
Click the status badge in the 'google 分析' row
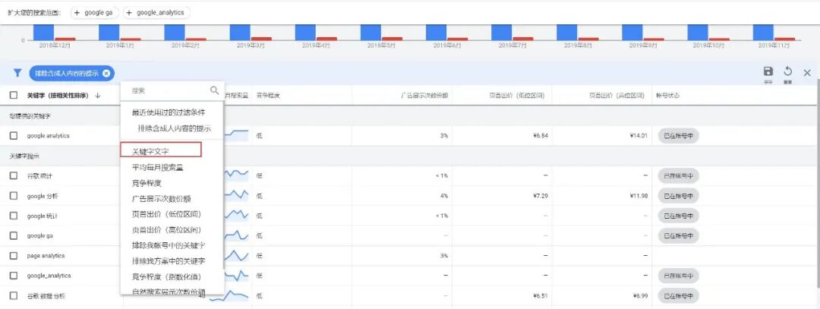click(678, 196)
